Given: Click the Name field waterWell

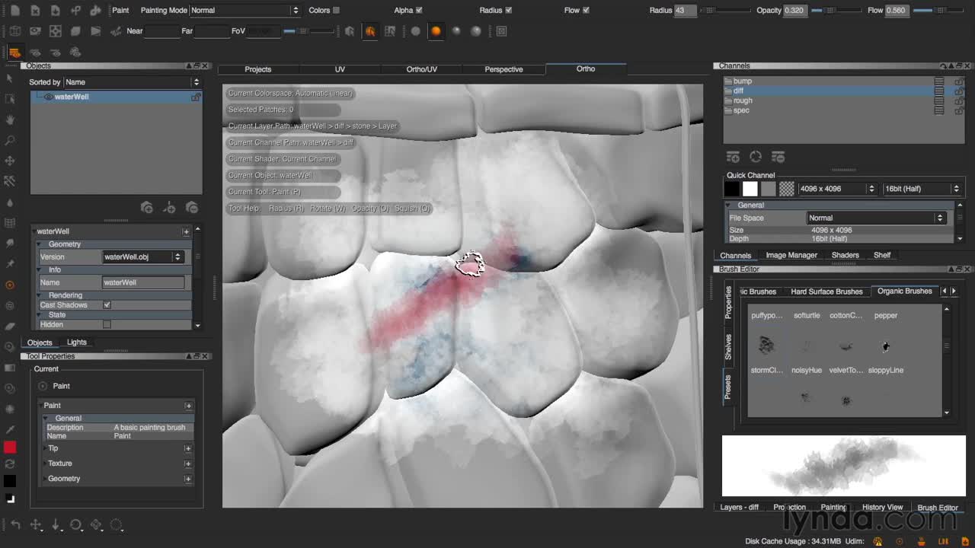Looking at the screenshot, I should (143, 282).
